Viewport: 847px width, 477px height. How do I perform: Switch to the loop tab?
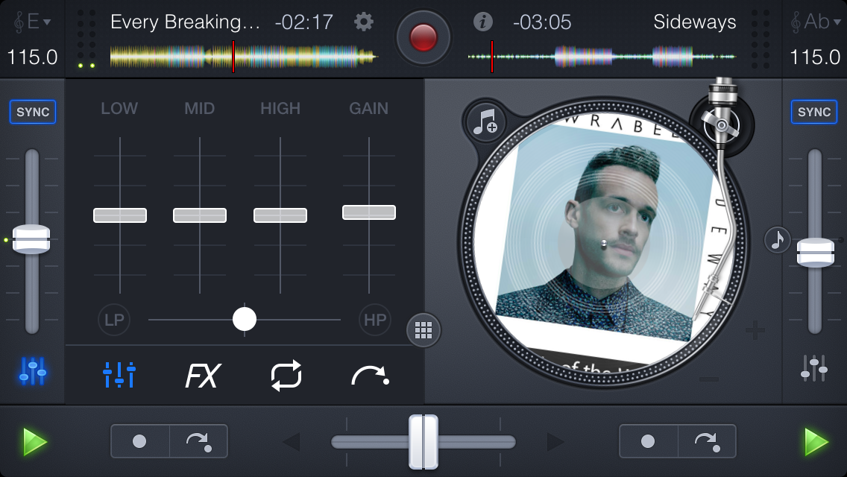(x=286, y=374)
